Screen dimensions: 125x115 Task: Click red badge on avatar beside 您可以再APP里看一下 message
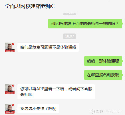tap(13, 85)
